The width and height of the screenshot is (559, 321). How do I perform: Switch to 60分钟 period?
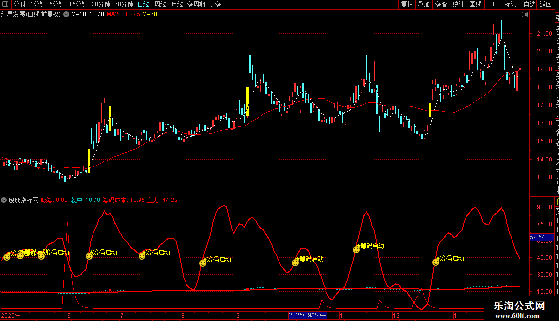(x=124, y=4)
